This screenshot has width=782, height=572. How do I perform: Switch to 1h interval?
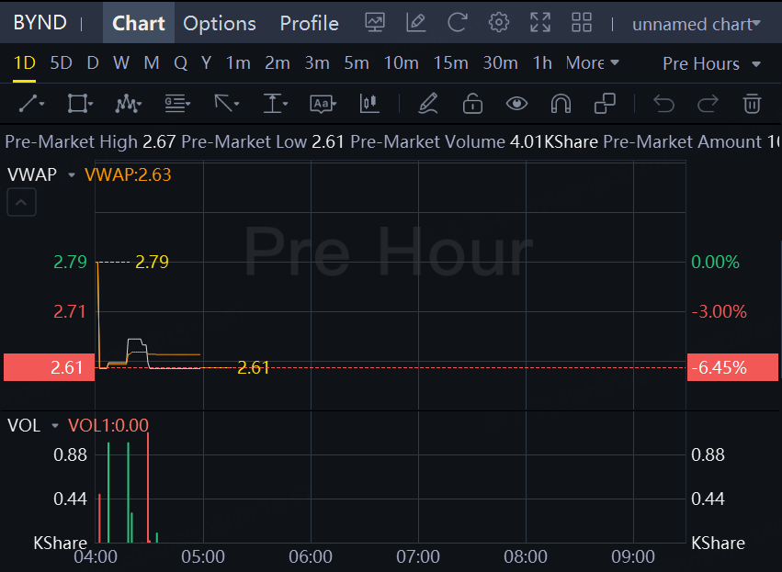click(x=542, y=63)
